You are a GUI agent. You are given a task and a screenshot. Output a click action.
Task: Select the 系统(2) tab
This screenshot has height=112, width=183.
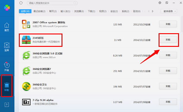pos(126,11)
